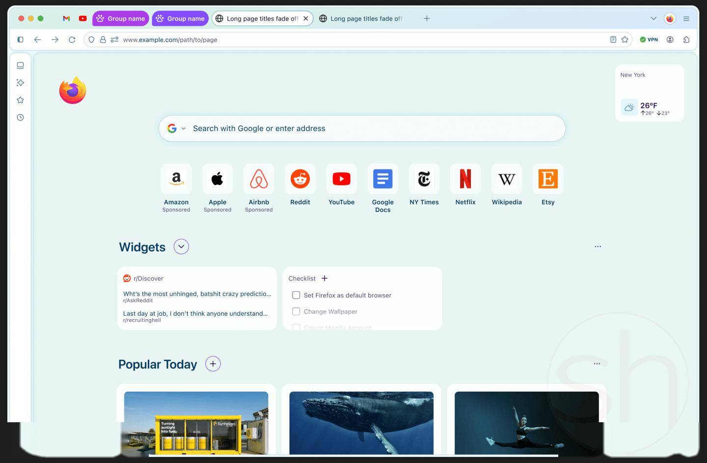Bookmark this page with the star icon
707x463 pixels.
tap(625, 40)
